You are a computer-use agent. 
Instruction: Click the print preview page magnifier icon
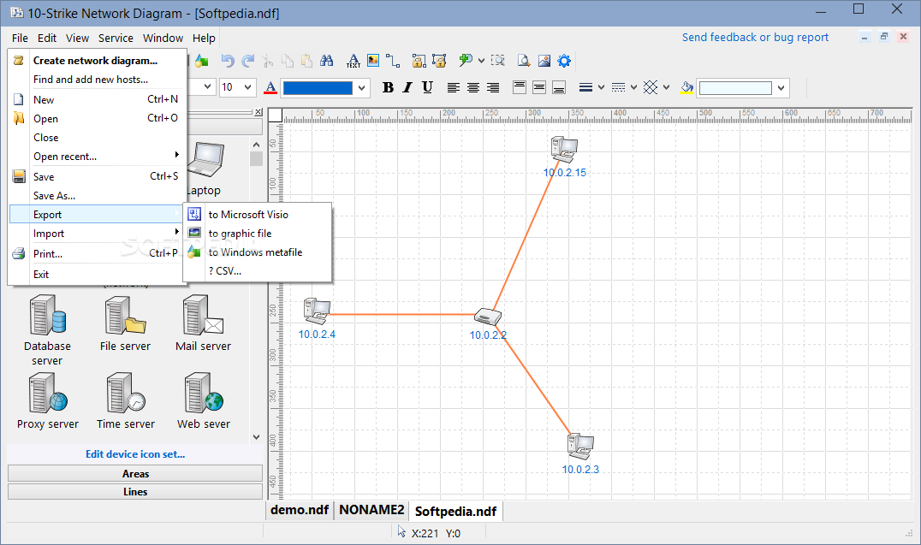tap(524, 61)
